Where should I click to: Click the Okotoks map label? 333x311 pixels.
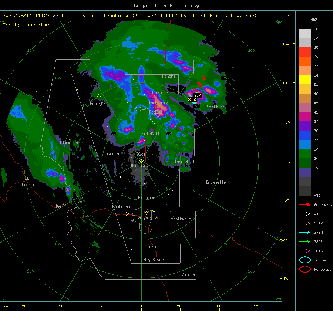pyautogui.click(x=148, y=247)
